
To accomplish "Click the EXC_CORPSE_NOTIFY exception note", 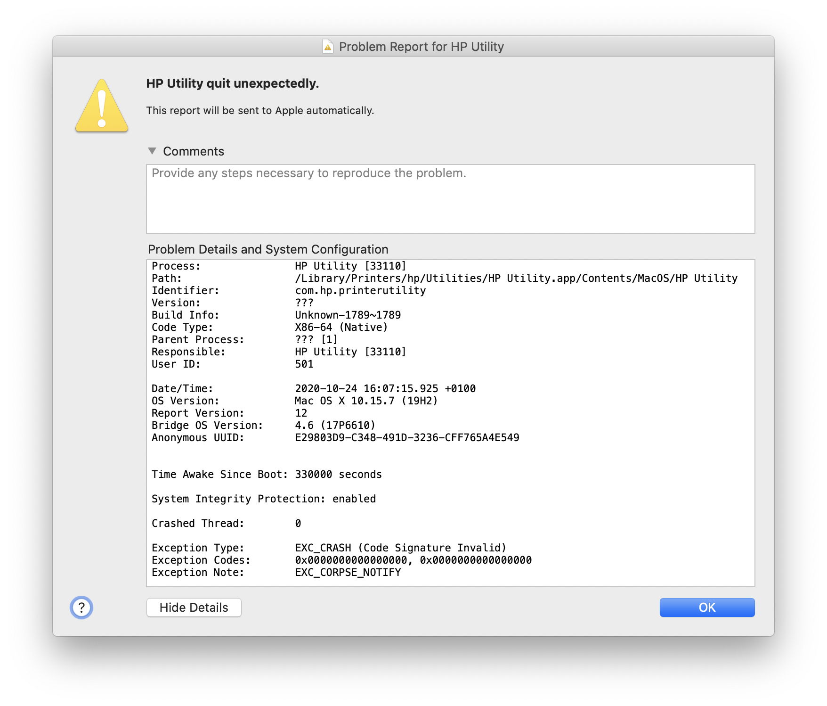I will tap(348, 573).
